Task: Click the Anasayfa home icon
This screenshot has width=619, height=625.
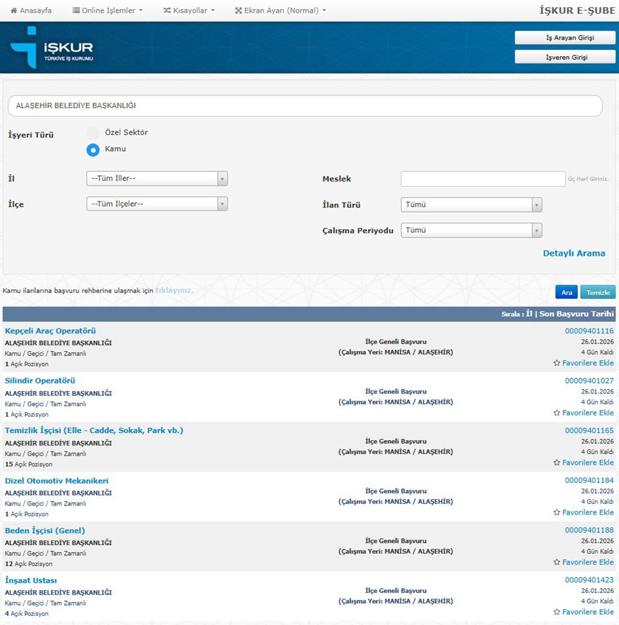Action: (14, 10)
